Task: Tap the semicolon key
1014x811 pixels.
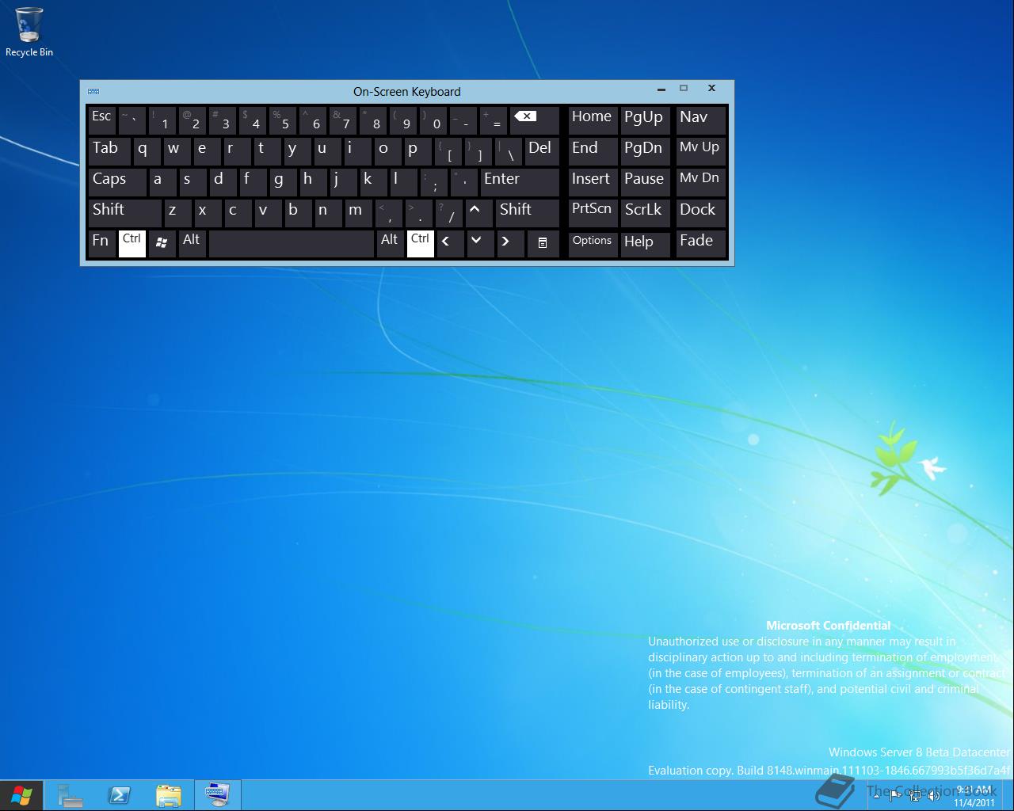Action: [433, 181]
